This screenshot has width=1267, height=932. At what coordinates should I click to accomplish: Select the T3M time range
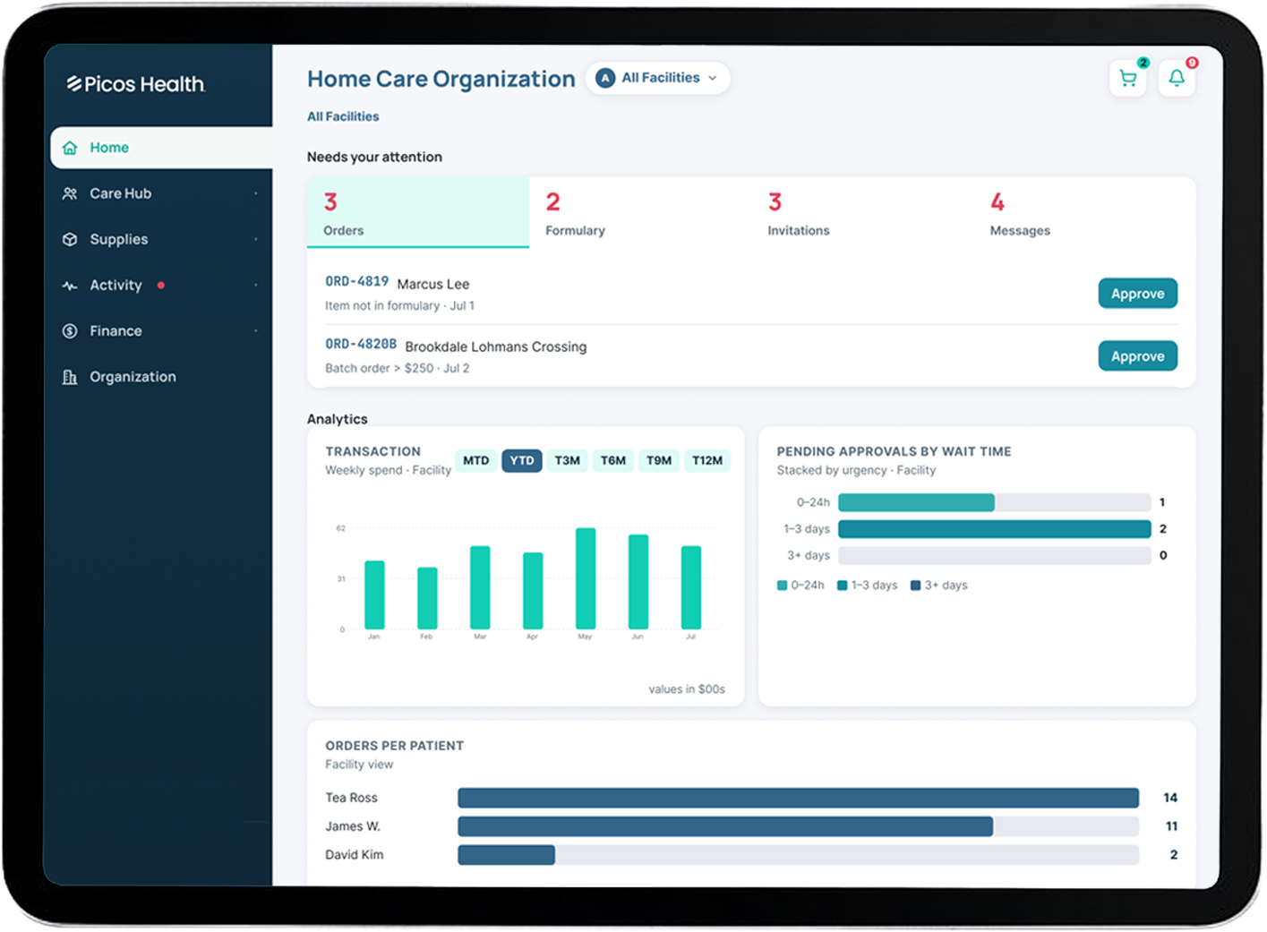pyautogui.click(x=568, y=460)
